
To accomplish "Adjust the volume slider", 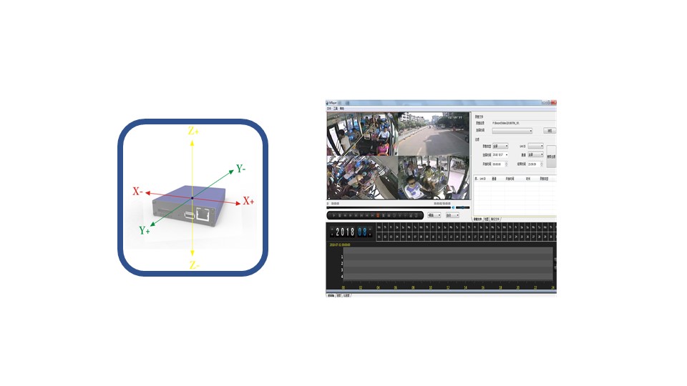I will pyautogui.click(x=462, y=207).
